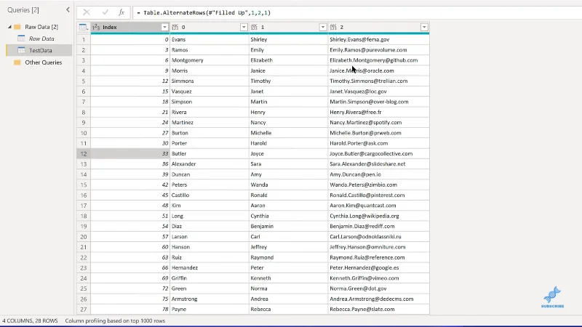Cancel formula edit with X icon

point(87,12)
